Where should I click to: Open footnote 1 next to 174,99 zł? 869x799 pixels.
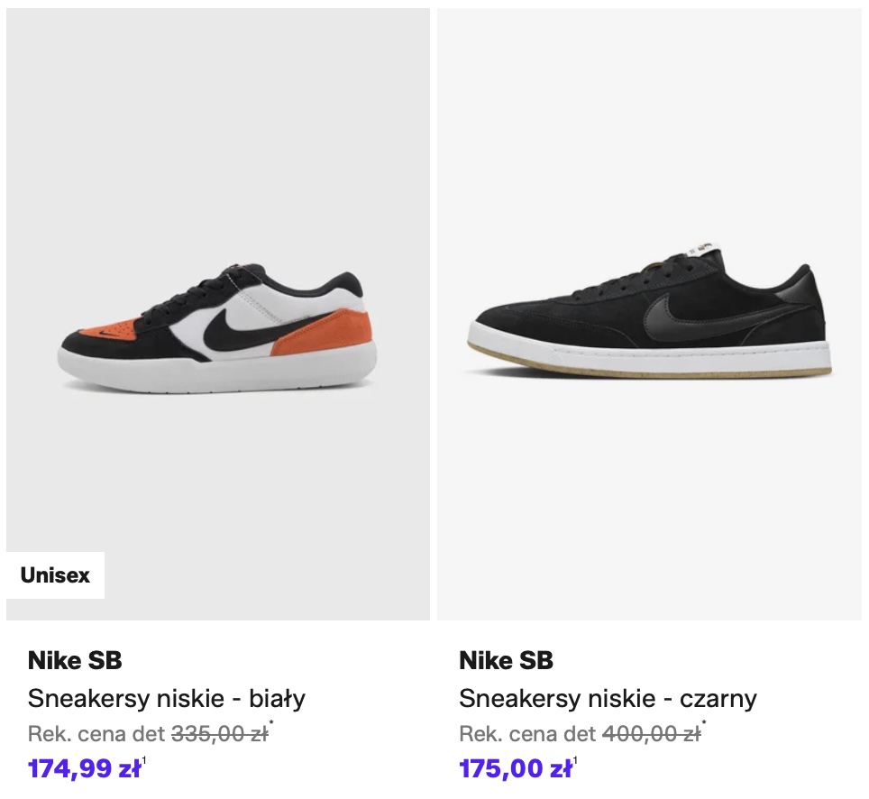point(144,761)
